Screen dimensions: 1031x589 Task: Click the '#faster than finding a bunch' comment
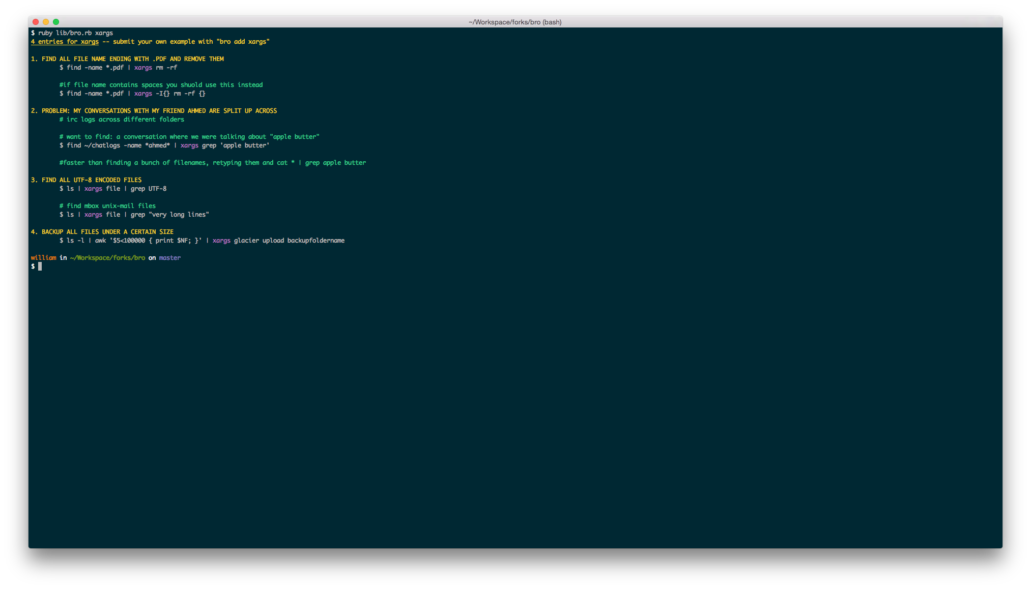[212, 163]
